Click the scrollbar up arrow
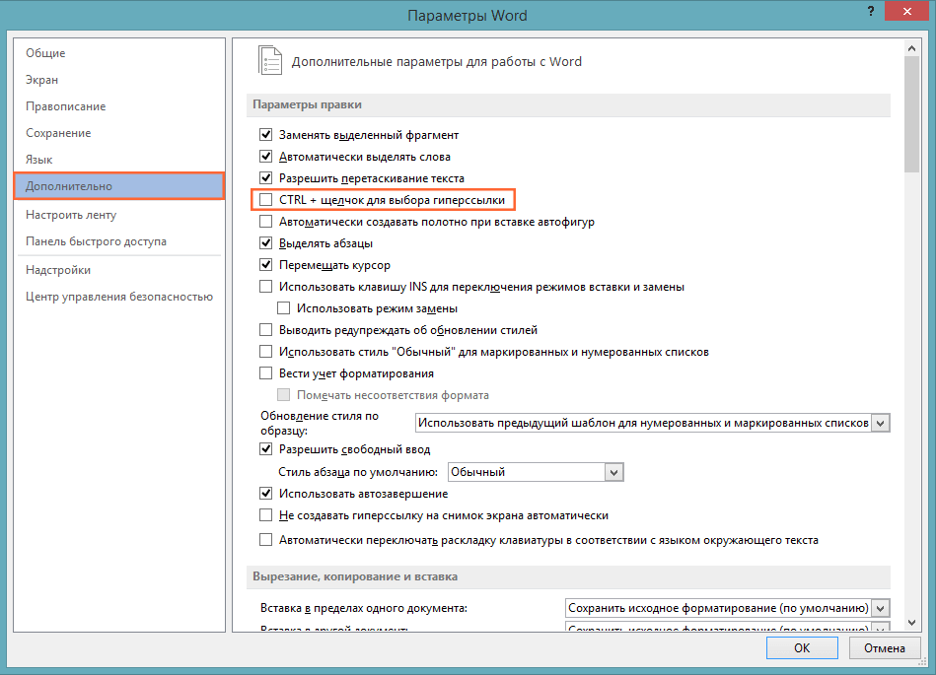 pyautogui.click(x=911, y=48)
